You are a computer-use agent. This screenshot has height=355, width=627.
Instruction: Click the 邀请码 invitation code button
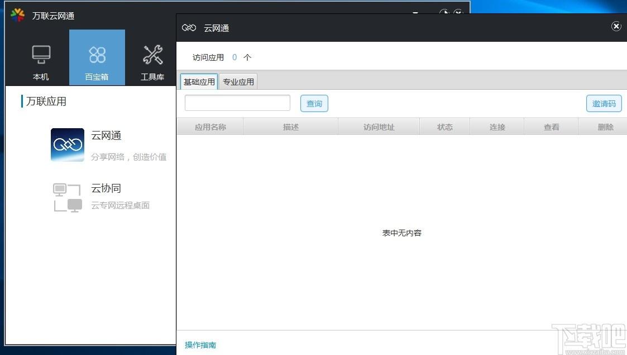point(604,104)
